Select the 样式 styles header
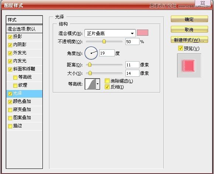The width and height of the screenshot is (214, 174). pos(24,20)
